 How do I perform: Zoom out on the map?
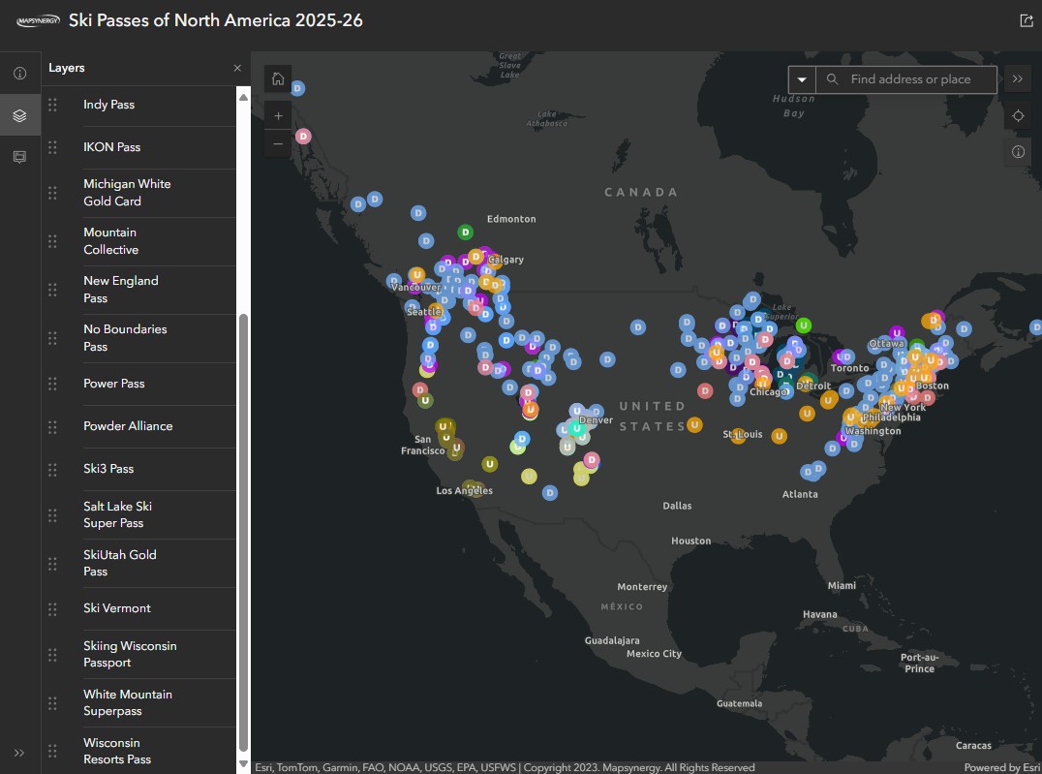[278, 143]
